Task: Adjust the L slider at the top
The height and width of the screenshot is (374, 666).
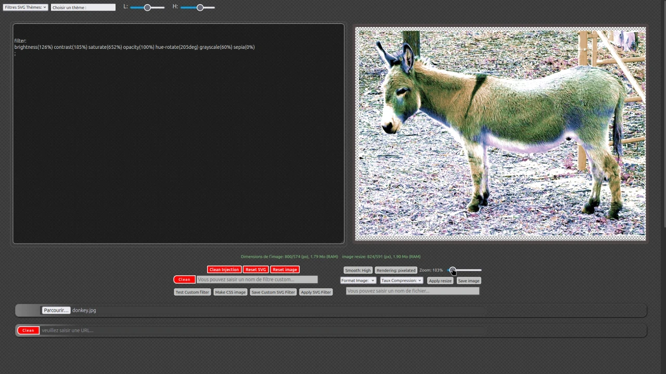Action: coord(147,7)
